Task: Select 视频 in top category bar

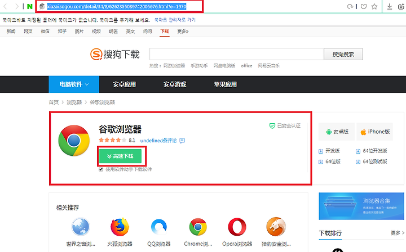Action: pos(96,31)
